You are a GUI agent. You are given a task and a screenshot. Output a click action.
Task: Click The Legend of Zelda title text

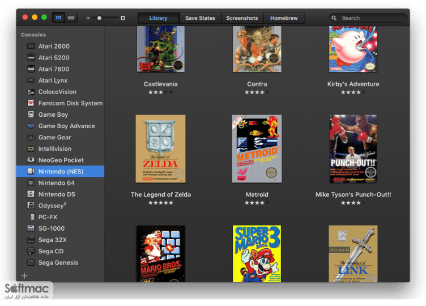point(160,194)
